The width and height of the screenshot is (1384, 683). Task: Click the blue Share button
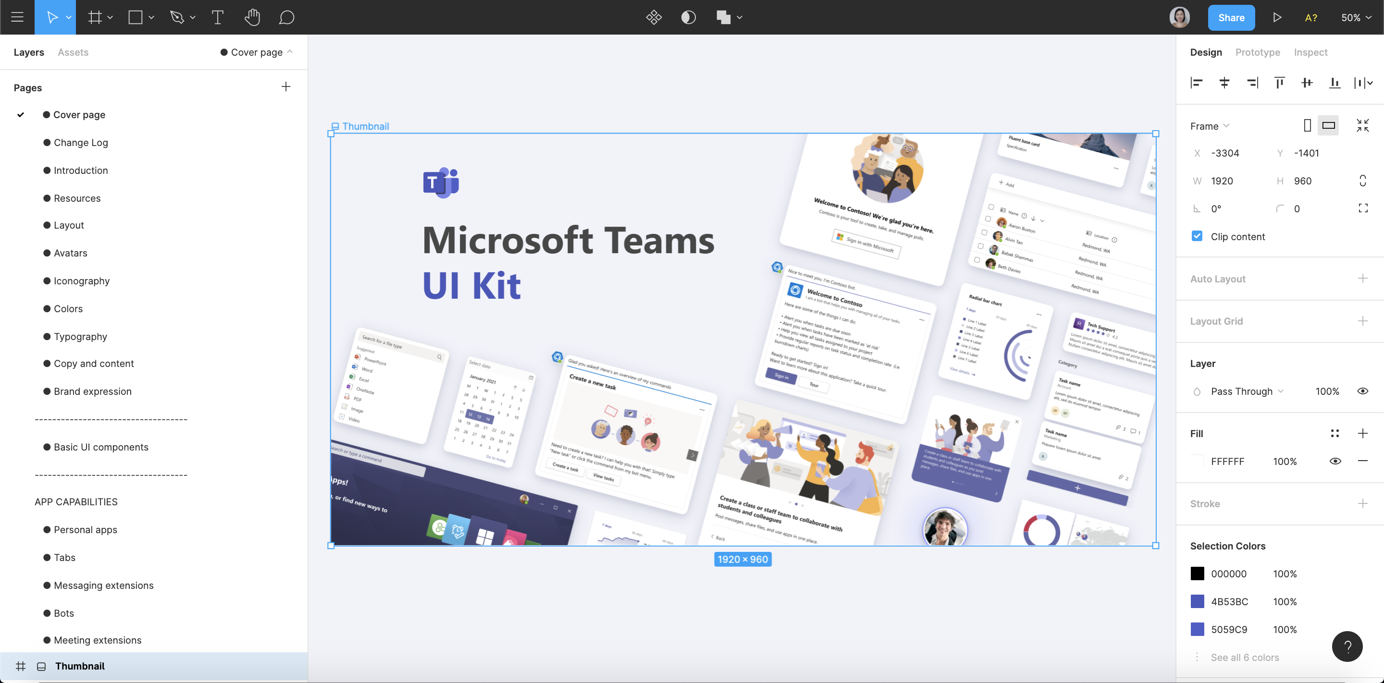click(x=1231, y=17)
